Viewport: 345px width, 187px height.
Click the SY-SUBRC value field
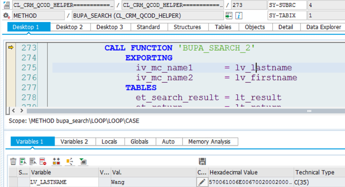[326, 5]
